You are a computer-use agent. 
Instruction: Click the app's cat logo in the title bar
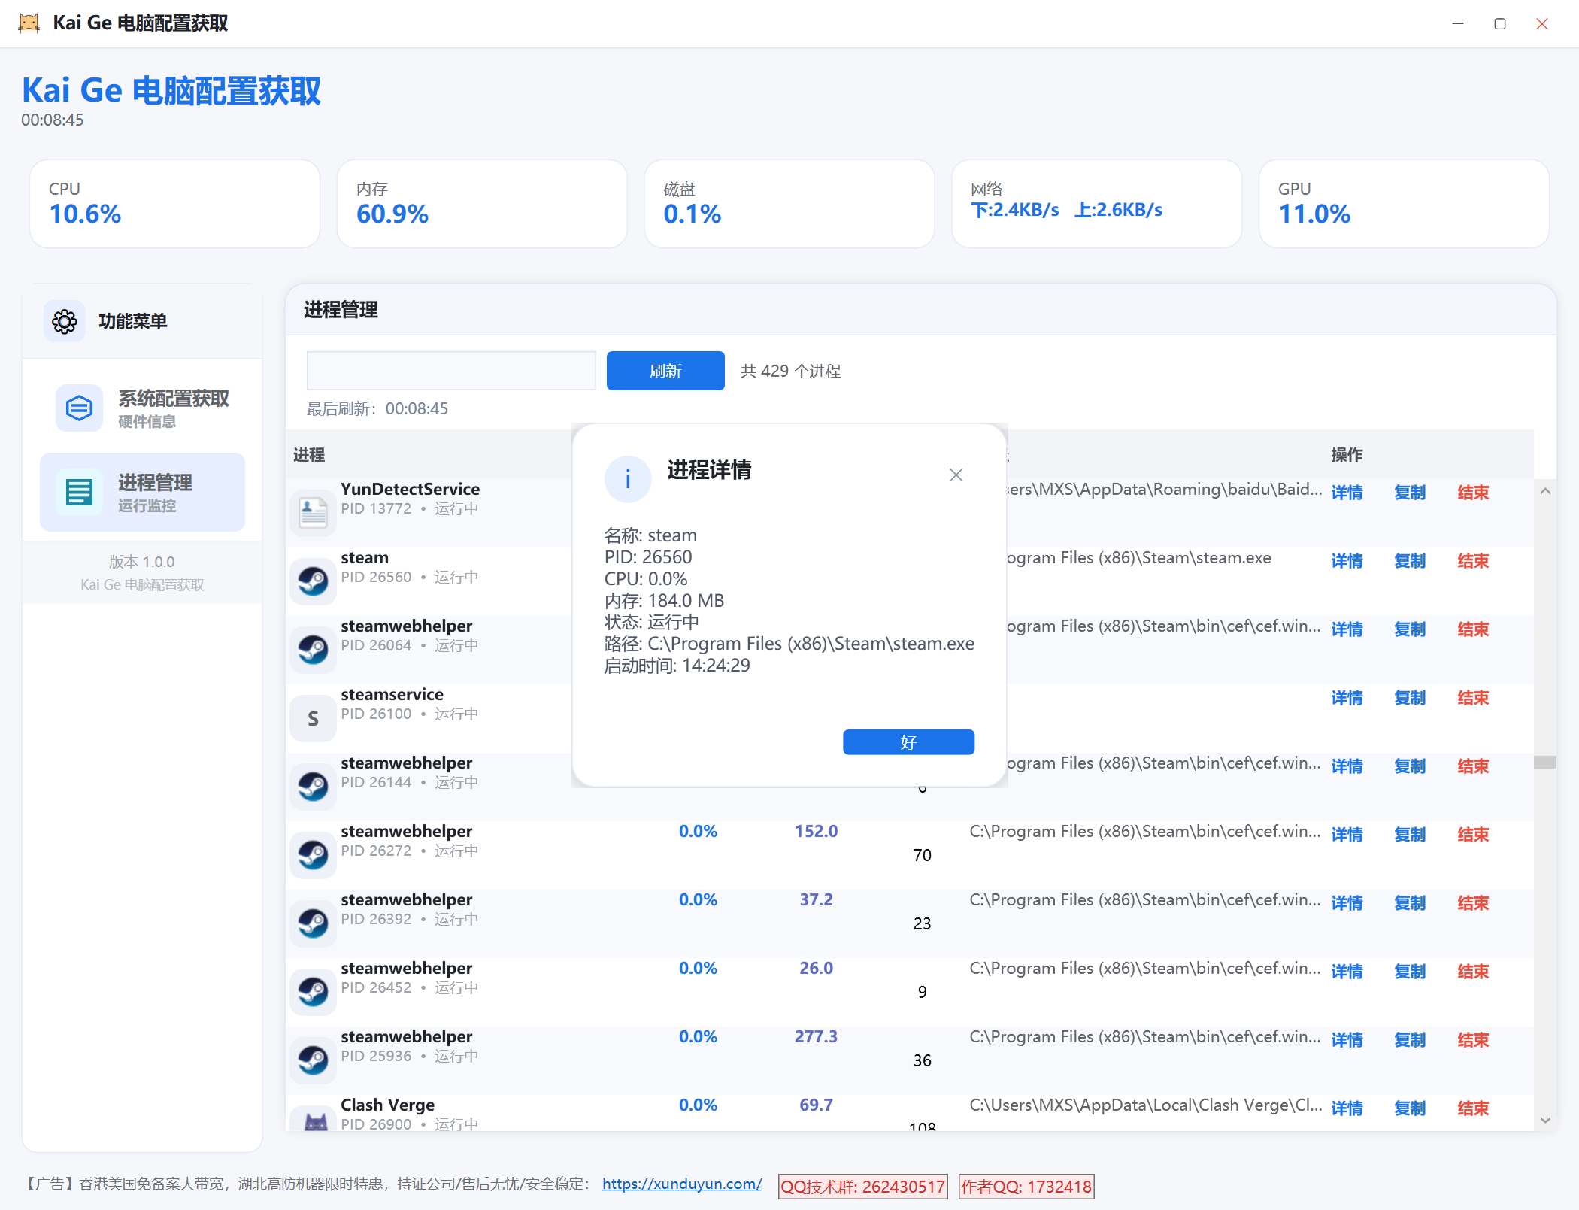click(x=29, y=23)
